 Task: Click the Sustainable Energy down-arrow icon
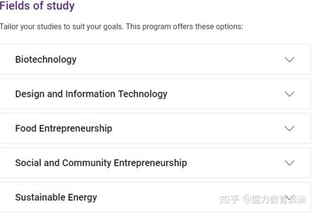tap(290, 197)
